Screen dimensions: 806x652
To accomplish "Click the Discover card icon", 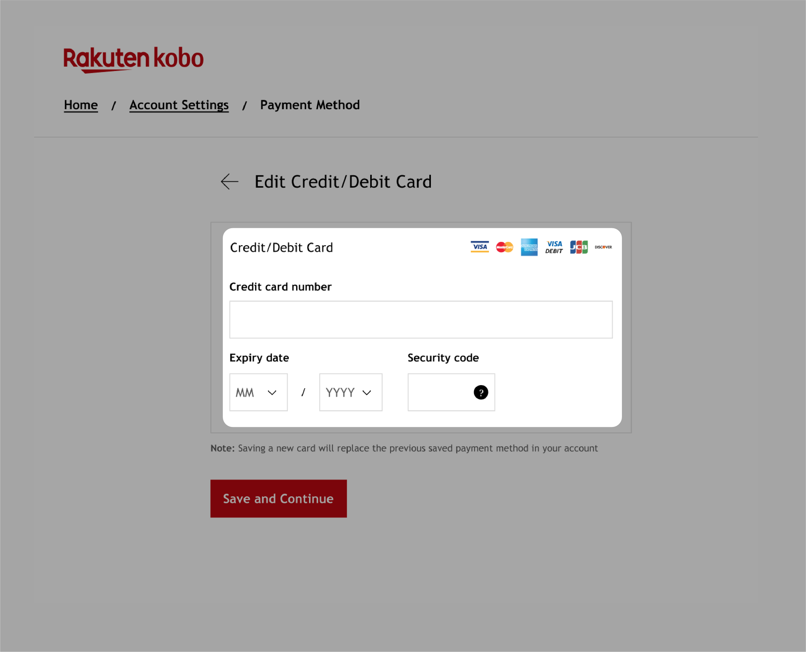I will [x=604, y=247].
